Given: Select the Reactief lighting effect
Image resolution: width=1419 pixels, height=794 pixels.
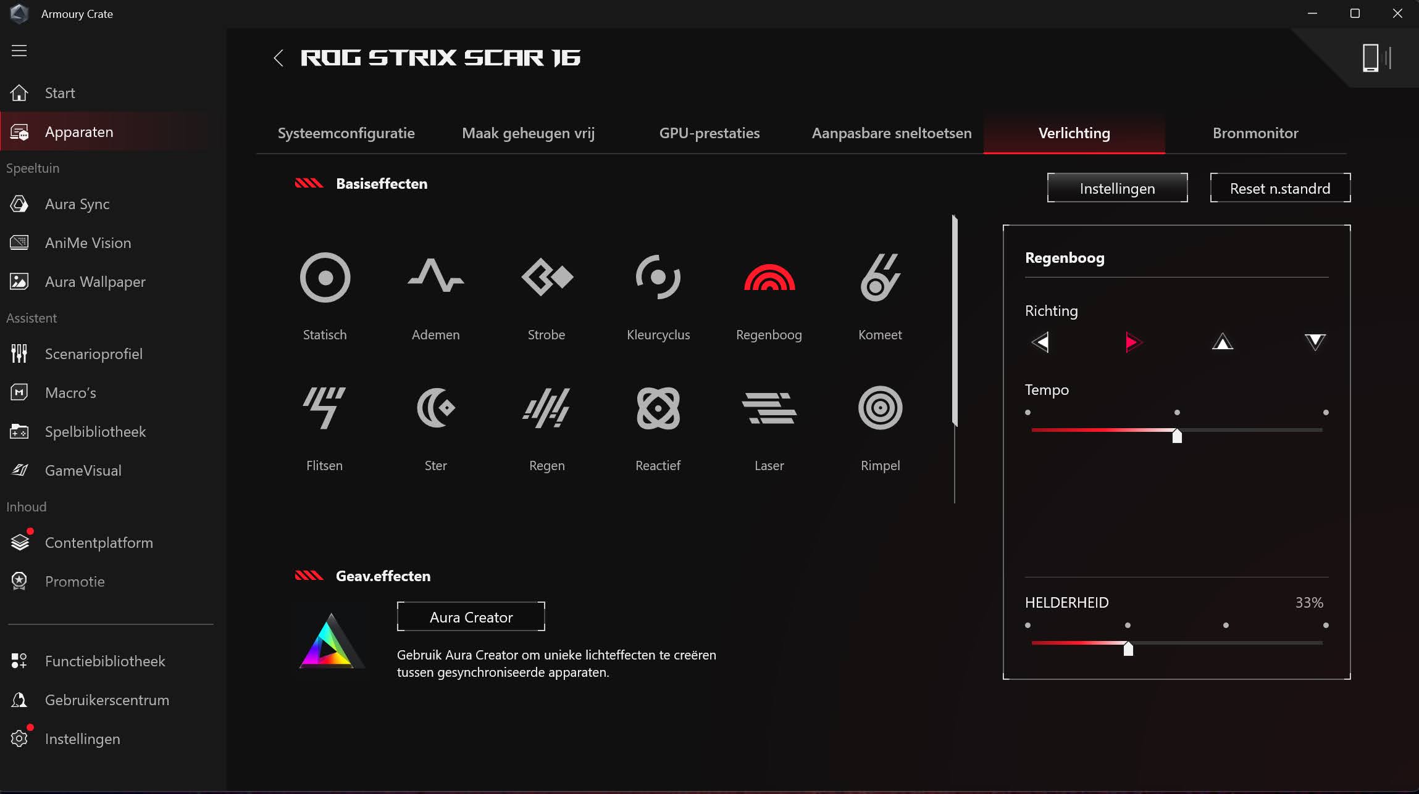Looking at the screenshot, I should pos(658,408).
